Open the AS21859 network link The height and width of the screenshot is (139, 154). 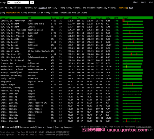pos(41,8)
